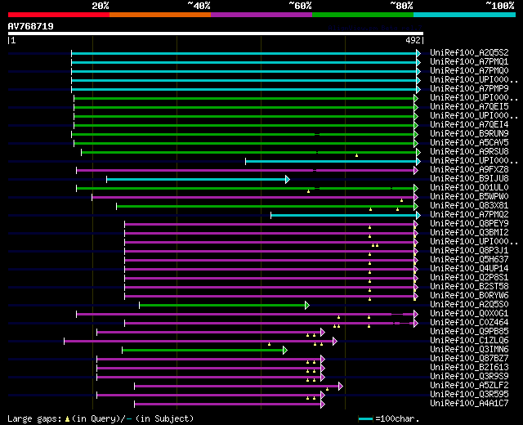This screenshot has height=425, width=523.
Task: Select the UniRef100_Q0XOG1 label
Action: (x=469, y=314)
